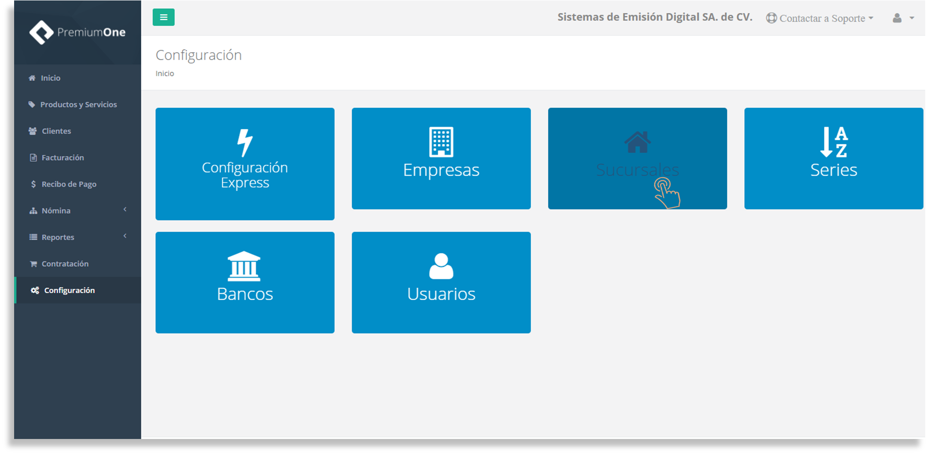Click the Inicio breadcrumb link
This screenshot has width=927, height=454.
click(x=165, y=73)
